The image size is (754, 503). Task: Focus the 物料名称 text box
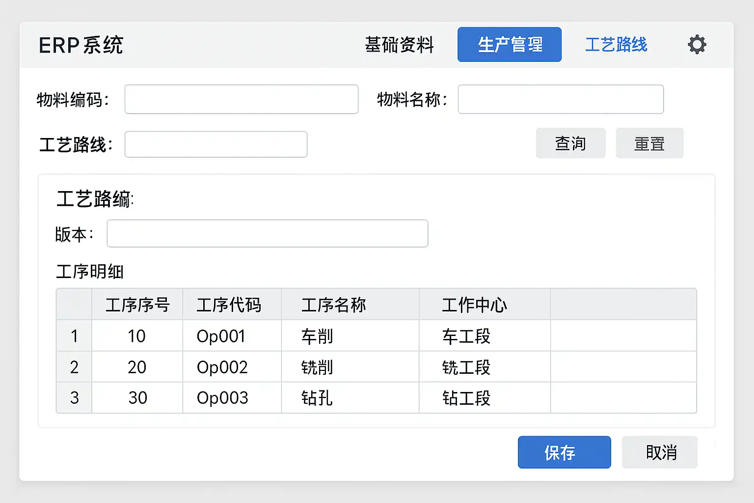[x=560, y=99]
